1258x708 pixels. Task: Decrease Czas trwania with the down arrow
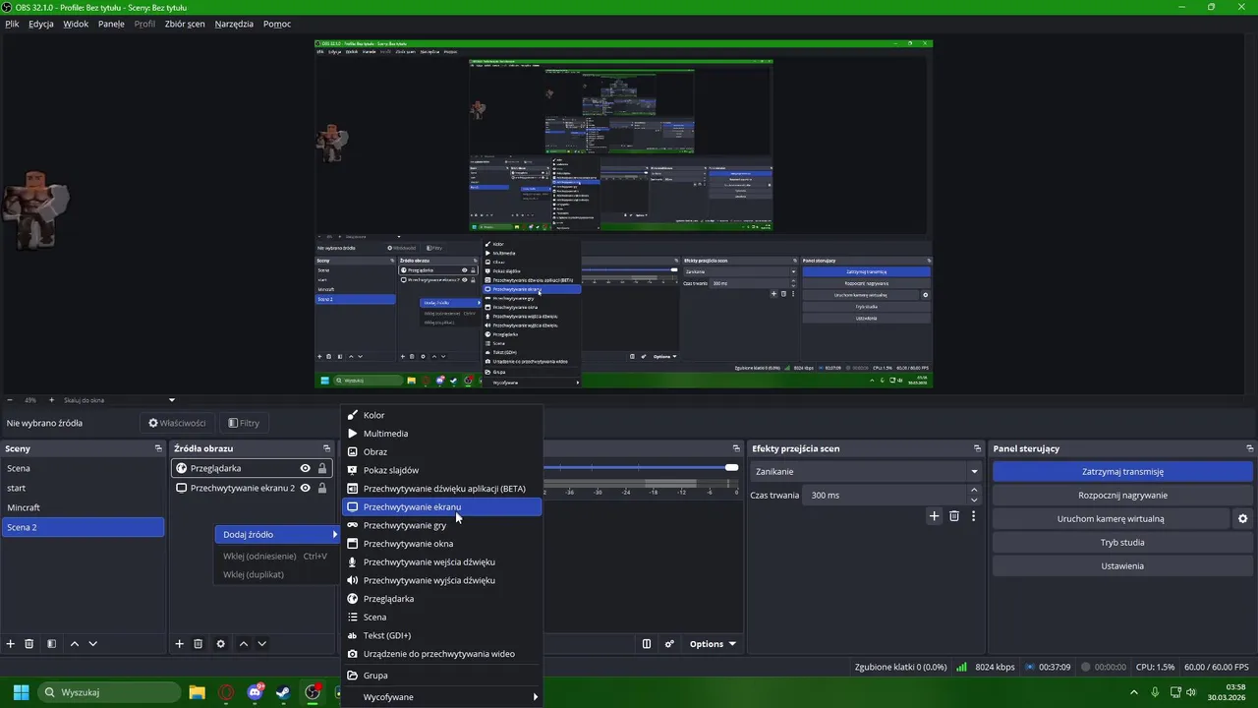tap(974, 500)
